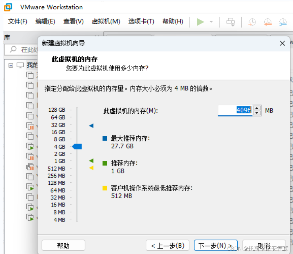Click the 8 MB scale label
Image resolution: width=293 pixels, height=254 pixels.
[x=59, y=212]
